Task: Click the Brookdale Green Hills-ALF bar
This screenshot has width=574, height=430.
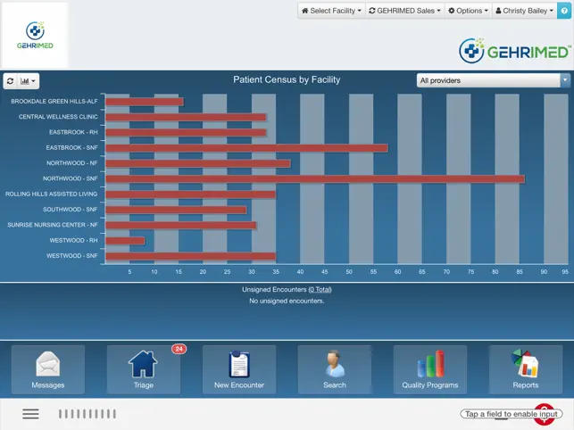Action: pos(145,102)
